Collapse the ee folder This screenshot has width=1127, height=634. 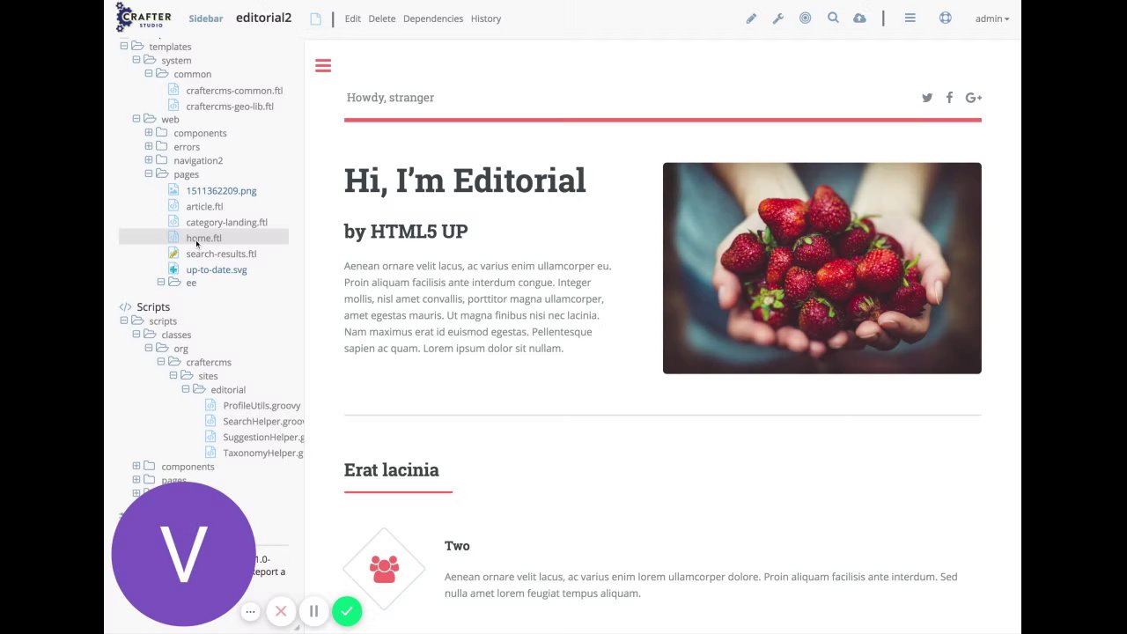[x=161, y=283]
